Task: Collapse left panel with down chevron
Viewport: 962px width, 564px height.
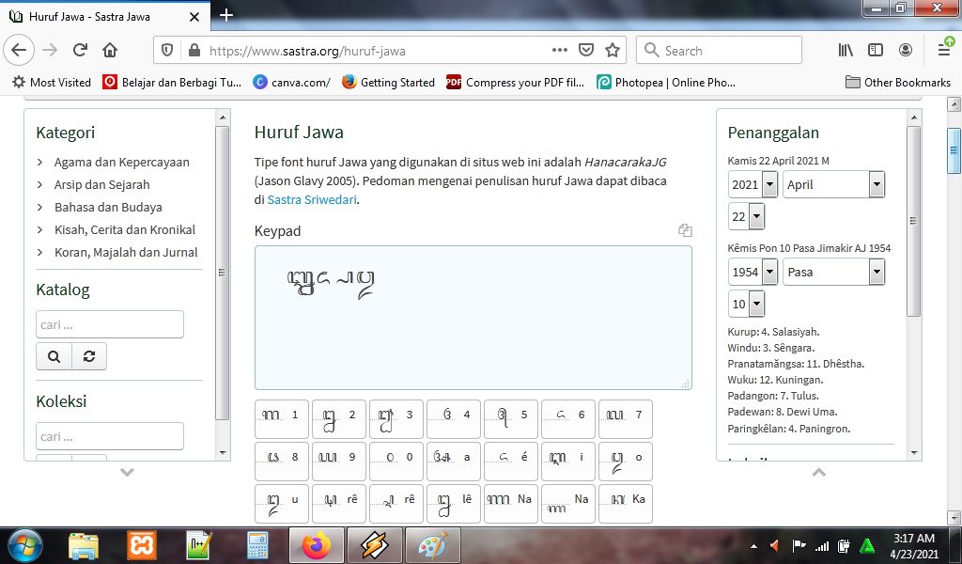Action: 127,472
